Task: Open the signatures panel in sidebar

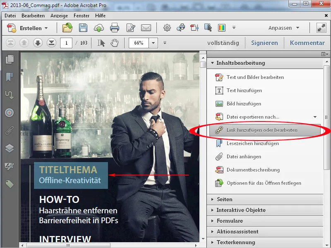Action: [10, 167]
